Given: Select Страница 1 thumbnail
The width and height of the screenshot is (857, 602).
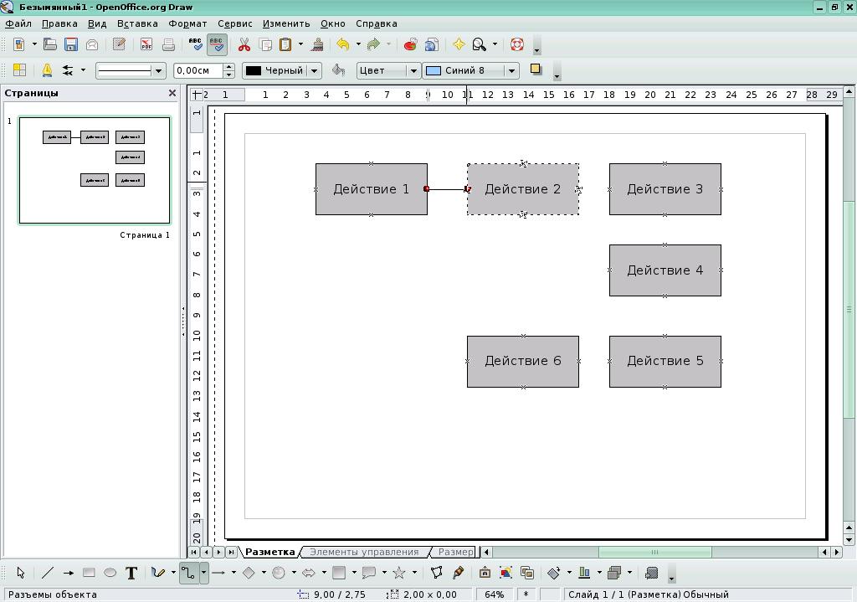Looking at the screenshot, I should (x=95, y=170).
